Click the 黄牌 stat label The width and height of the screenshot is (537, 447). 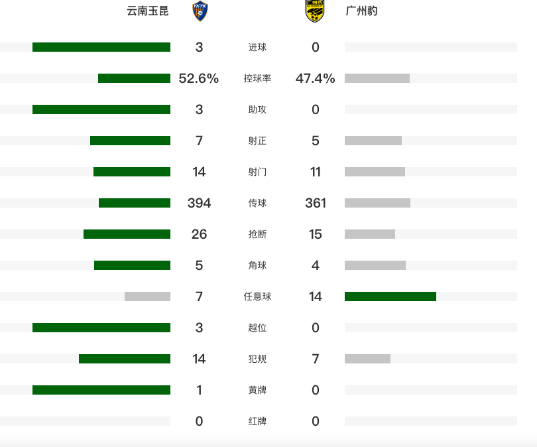tap(257, 390)
